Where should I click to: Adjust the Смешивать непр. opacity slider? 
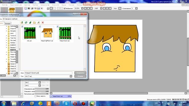click(x=42, y=91)
